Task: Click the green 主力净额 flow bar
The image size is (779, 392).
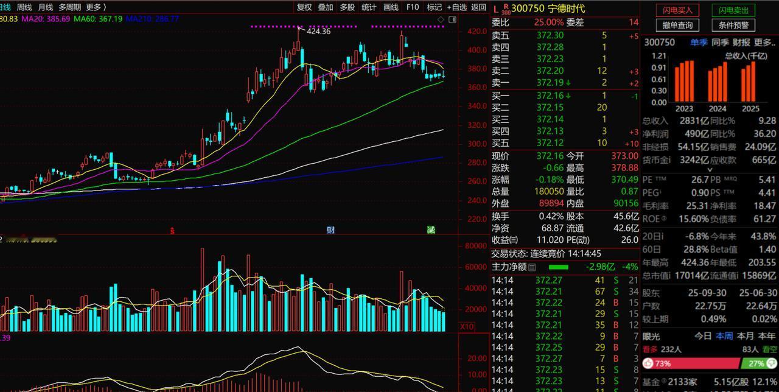Action: click(558, 267)
